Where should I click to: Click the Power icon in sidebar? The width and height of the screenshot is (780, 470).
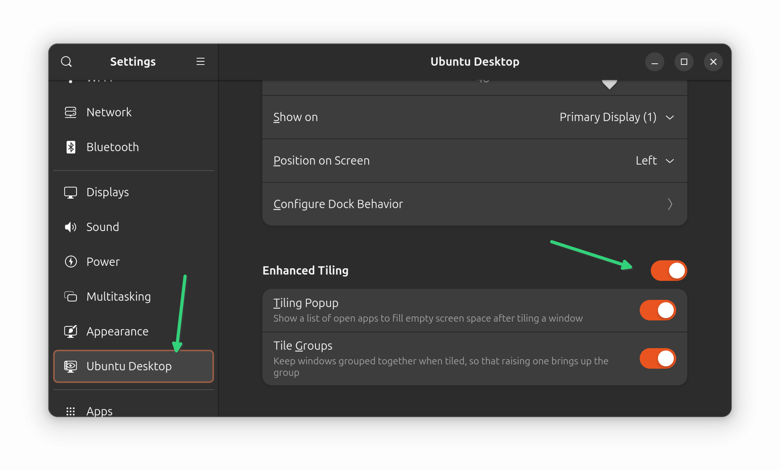pyautogui.click(x=71, y=262)
